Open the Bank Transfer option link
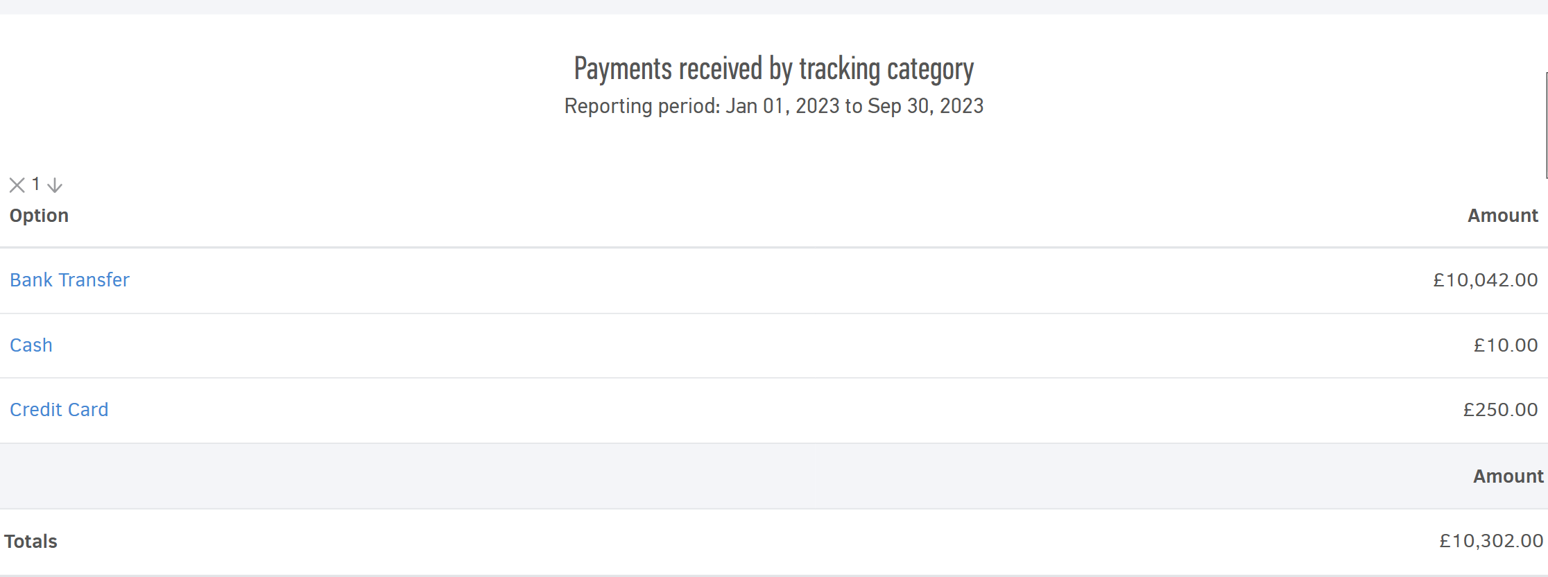 [x=69, y=280]
